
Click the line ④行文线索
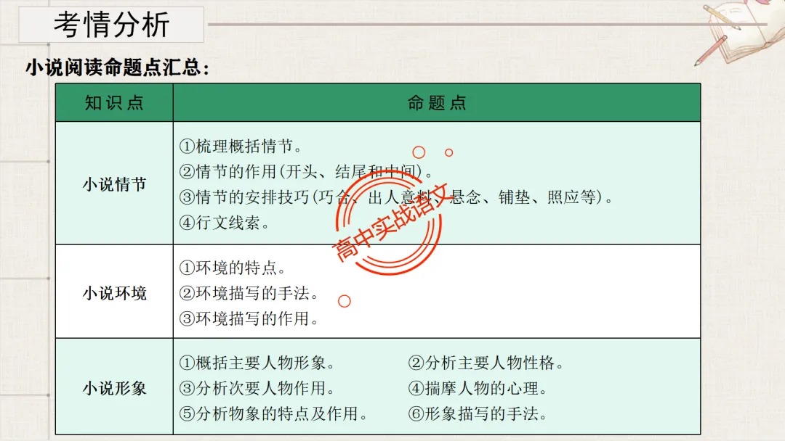[x=225, y=223]
